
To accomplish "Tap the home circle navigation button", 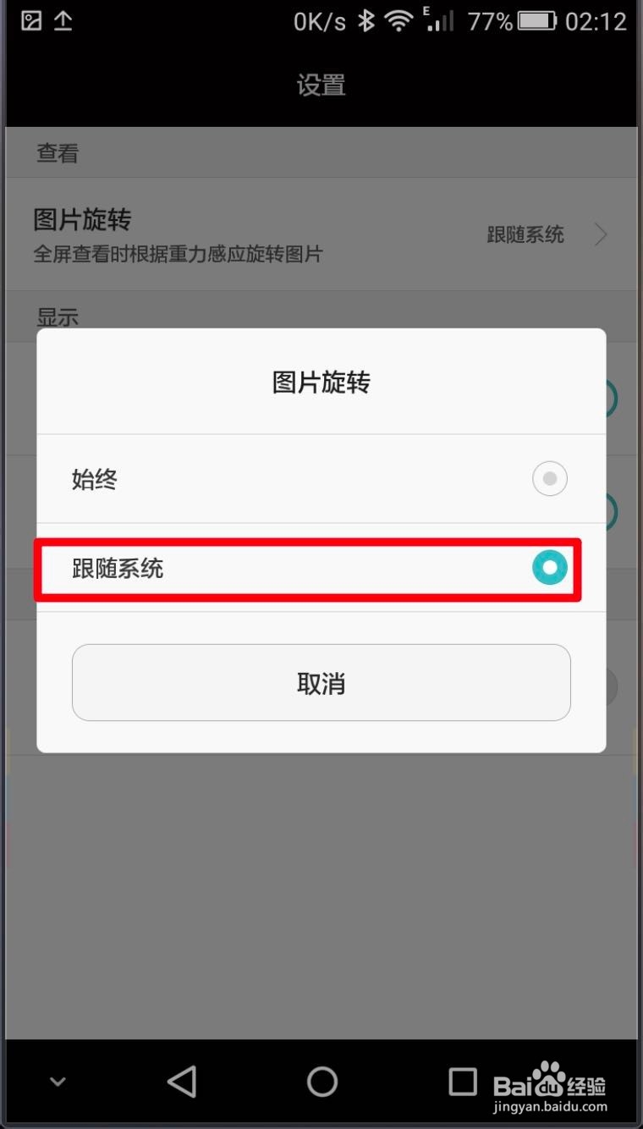I will tap(321, 1081).
